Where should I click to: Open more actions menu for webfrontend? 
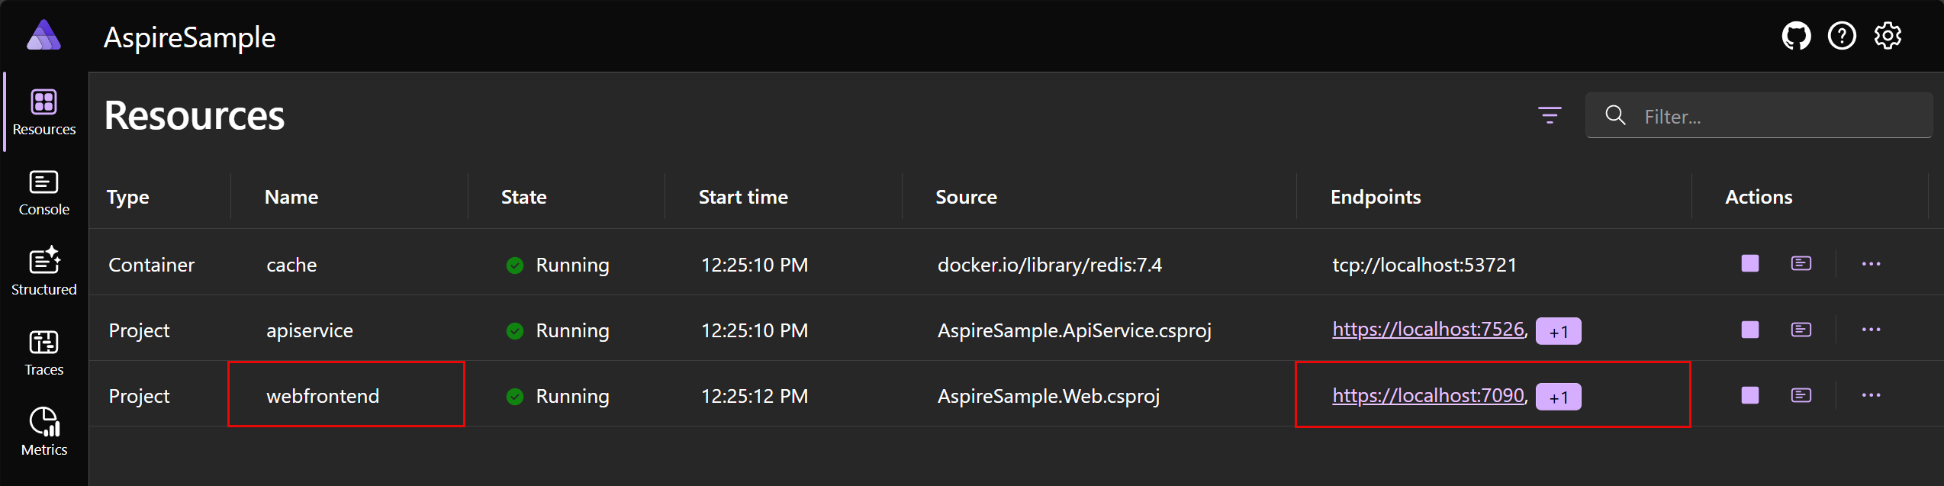click(x=1871, y=395)
